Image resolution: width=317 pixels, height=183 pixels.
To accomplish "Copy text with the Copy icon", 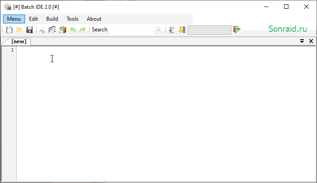I will (x=52, y=30).
